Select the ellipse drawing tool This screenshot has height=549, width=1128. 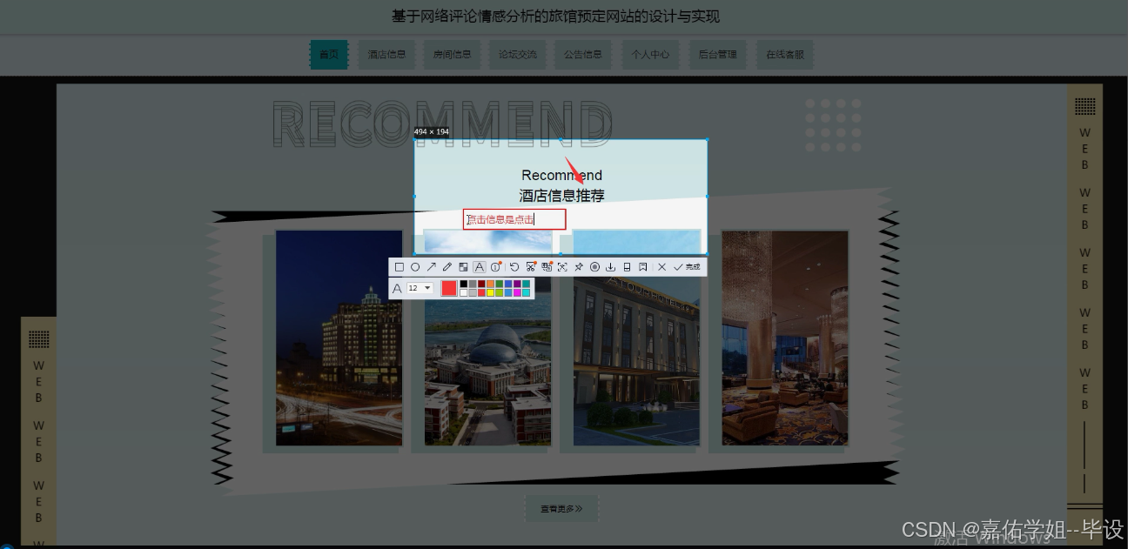point(415,267)
